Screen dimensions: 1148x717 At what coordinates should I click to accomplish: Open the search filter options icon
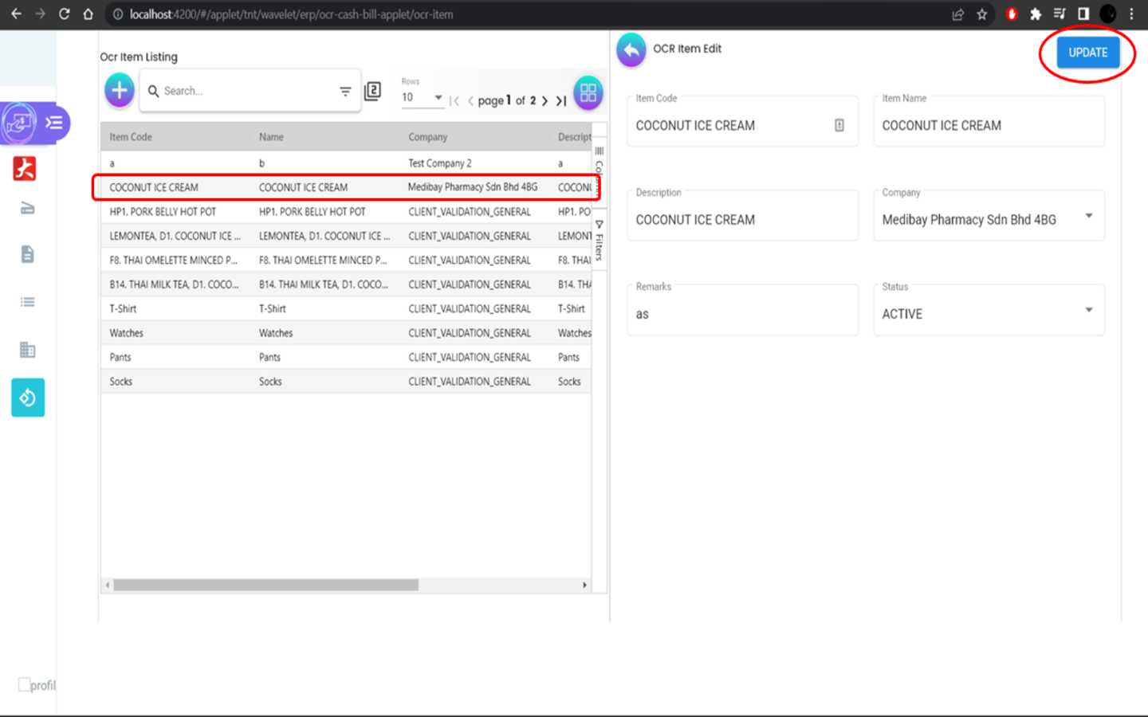345,92
